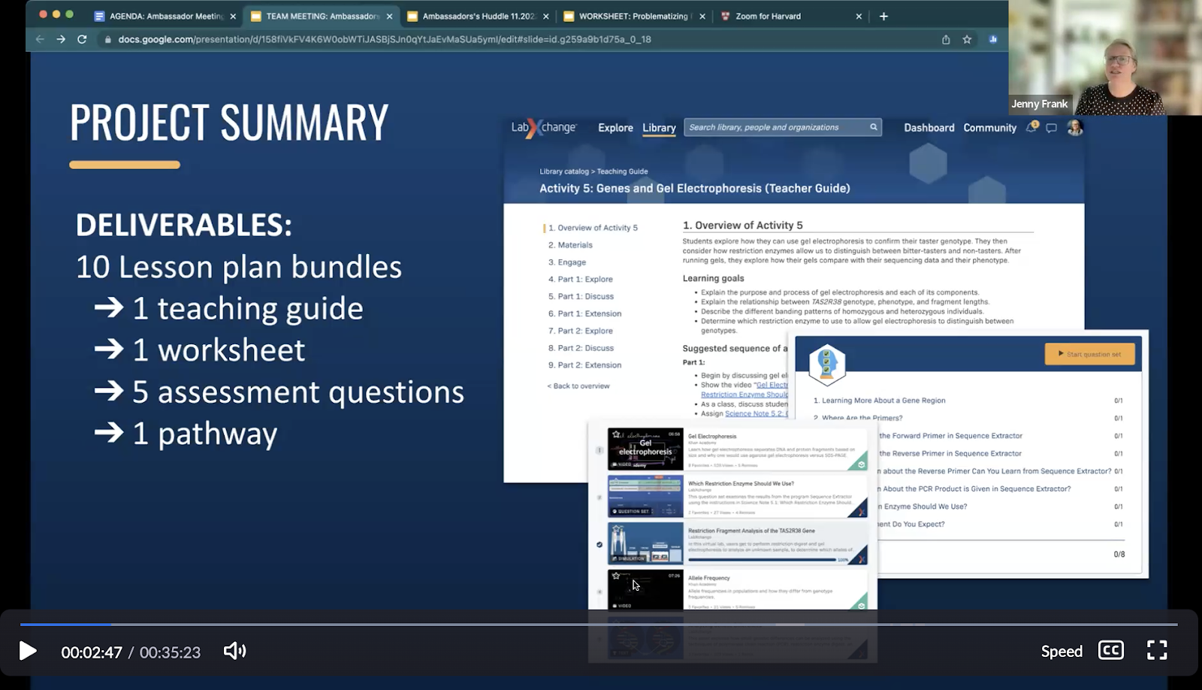Mute the video with the volume icon
Screen dimensions: 1202x690
[x=234, y=651]
